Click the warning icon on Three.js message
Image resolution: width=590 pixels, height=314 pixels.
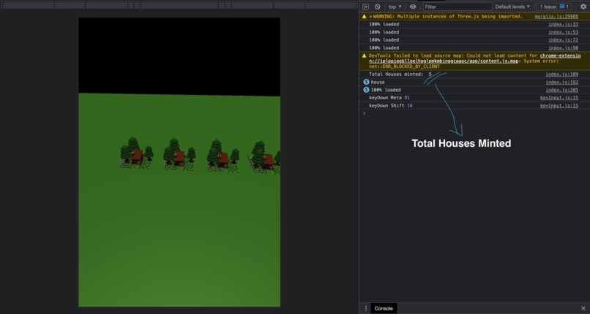[364, 17]
